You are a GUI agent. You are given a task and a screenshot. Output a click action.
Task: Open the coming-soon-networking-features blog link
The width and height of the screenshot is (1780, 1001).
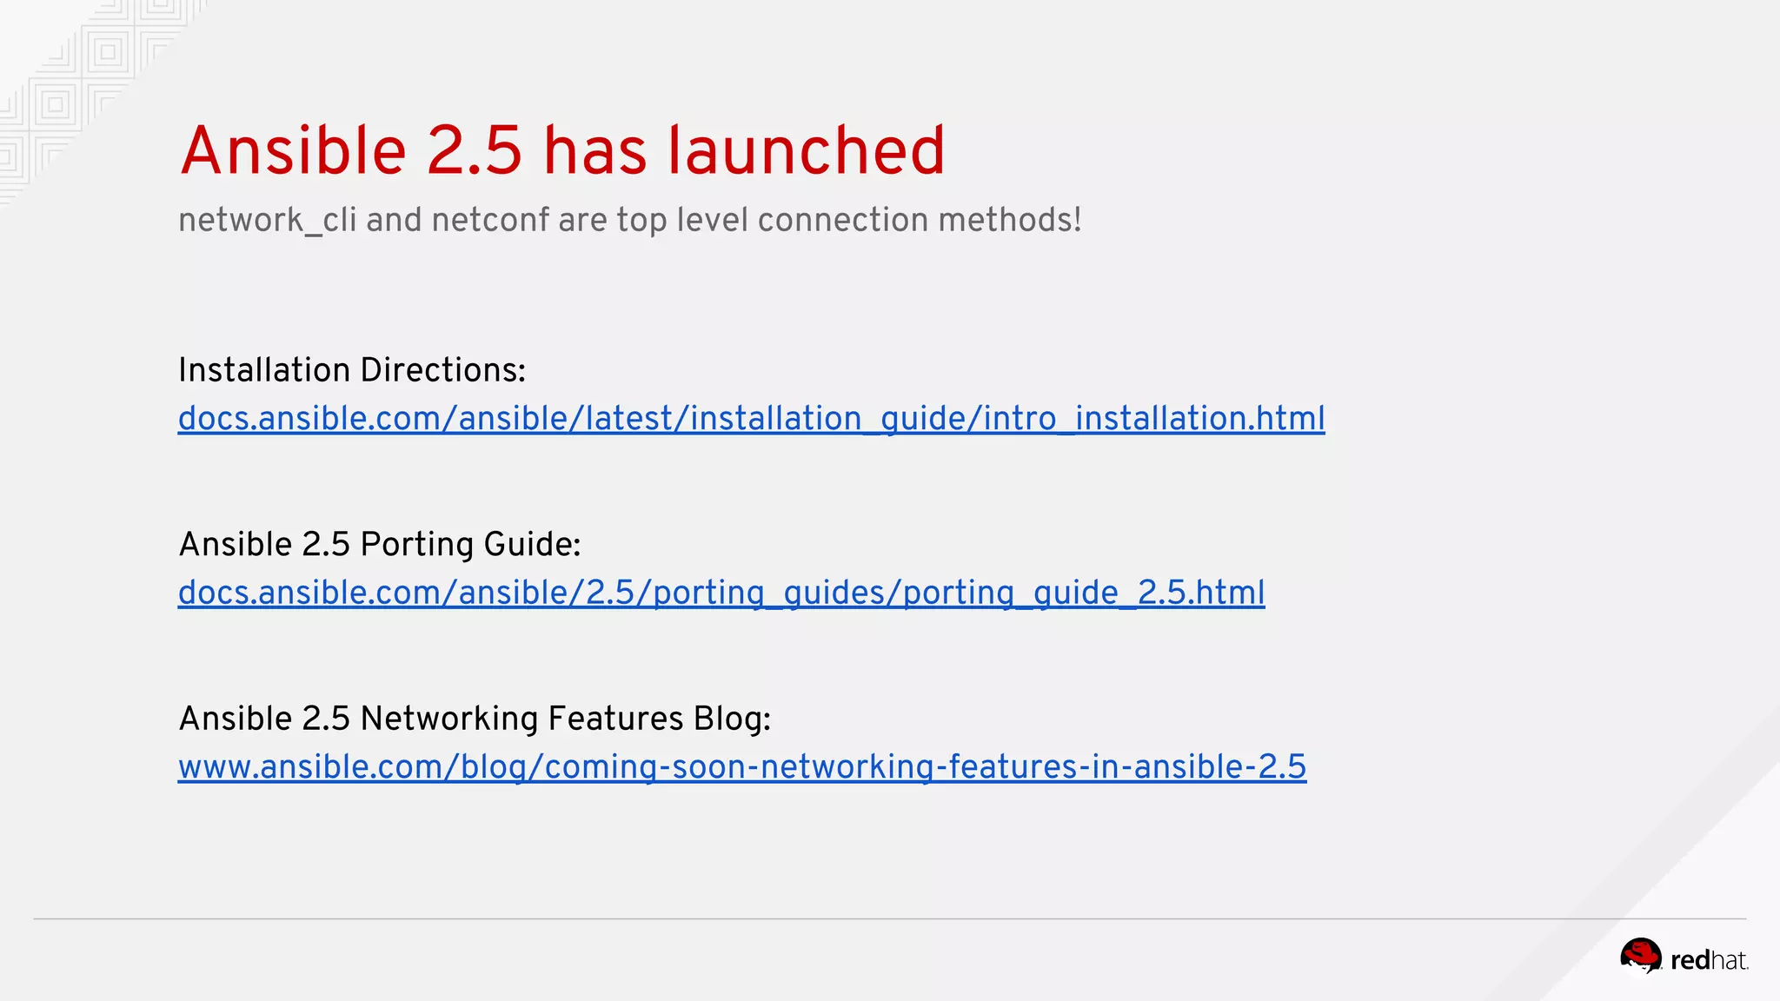(742, 766)
